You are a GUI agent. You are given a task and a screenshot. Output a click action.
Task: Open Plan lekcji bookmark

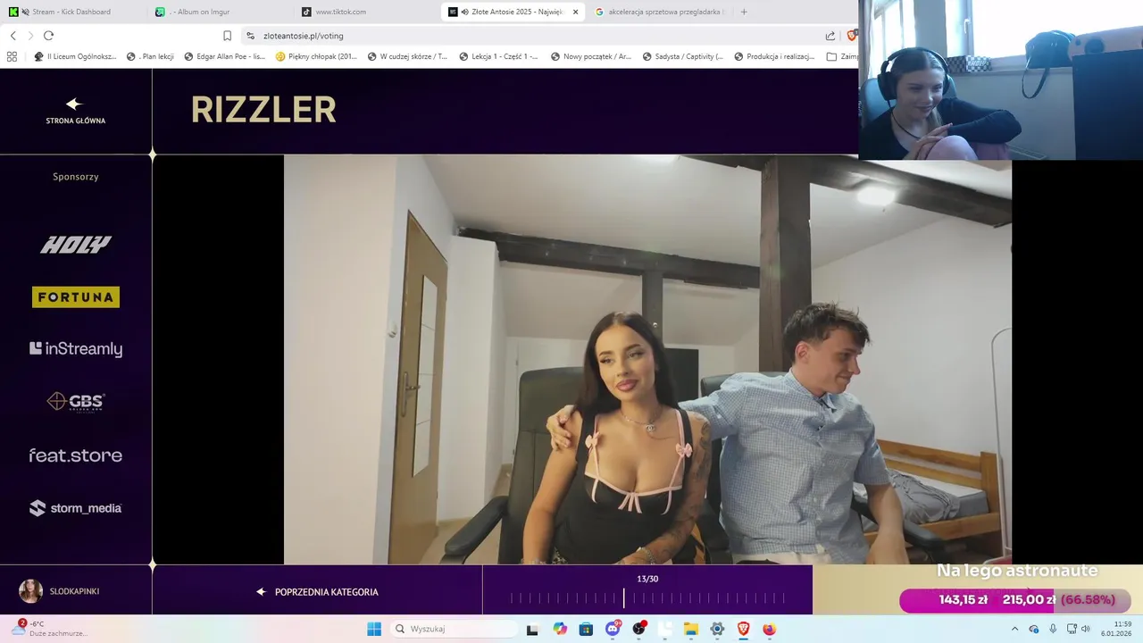pyautogui.click(x=150, y=56)
